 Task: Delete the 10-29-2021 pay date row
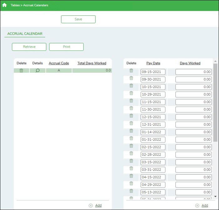click(131, 93)
